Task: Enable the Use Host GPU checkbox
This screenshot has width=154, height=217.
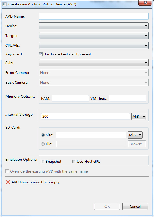Action: (74, 162)
